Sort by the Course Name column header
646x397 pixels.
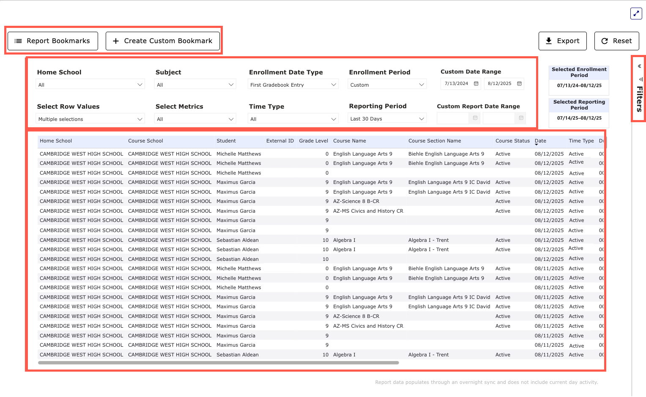coord(350,141)
